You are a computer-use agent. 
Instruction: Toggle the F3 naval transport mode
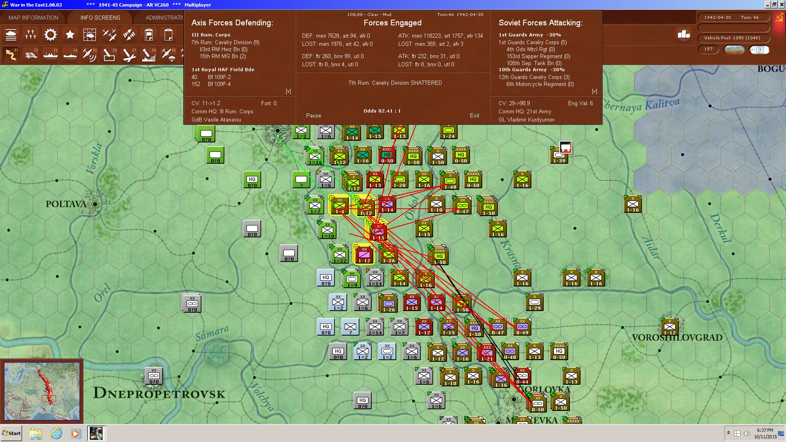[x=50, y=54]
